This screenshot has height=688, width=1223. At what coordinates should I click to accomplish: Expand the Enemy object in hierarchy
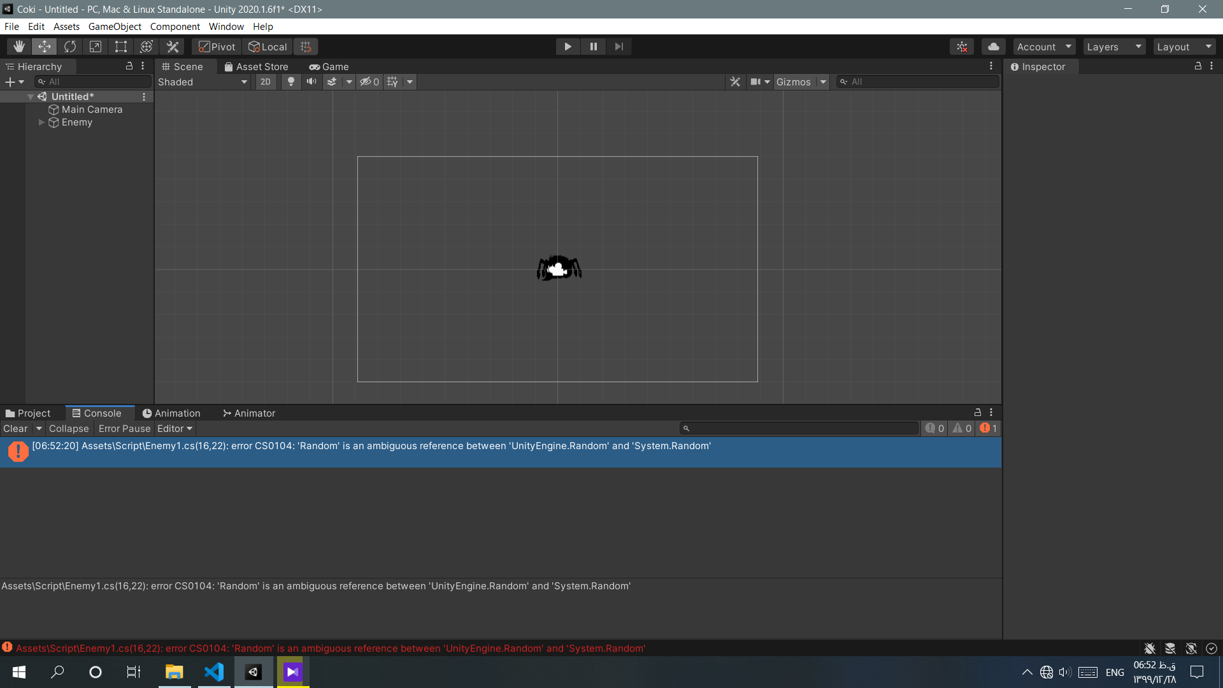pos(42,122)
